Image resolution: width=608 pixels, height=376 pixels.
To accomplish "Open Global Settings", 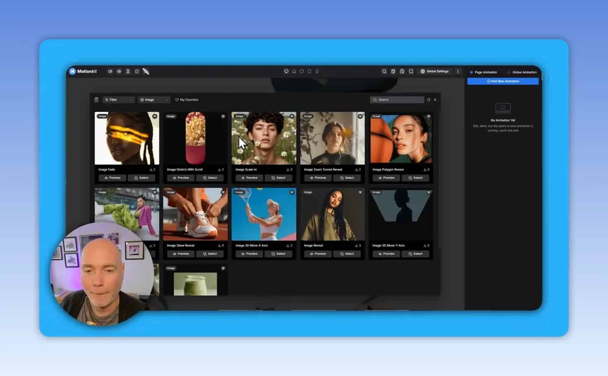I will click(434, 71).
